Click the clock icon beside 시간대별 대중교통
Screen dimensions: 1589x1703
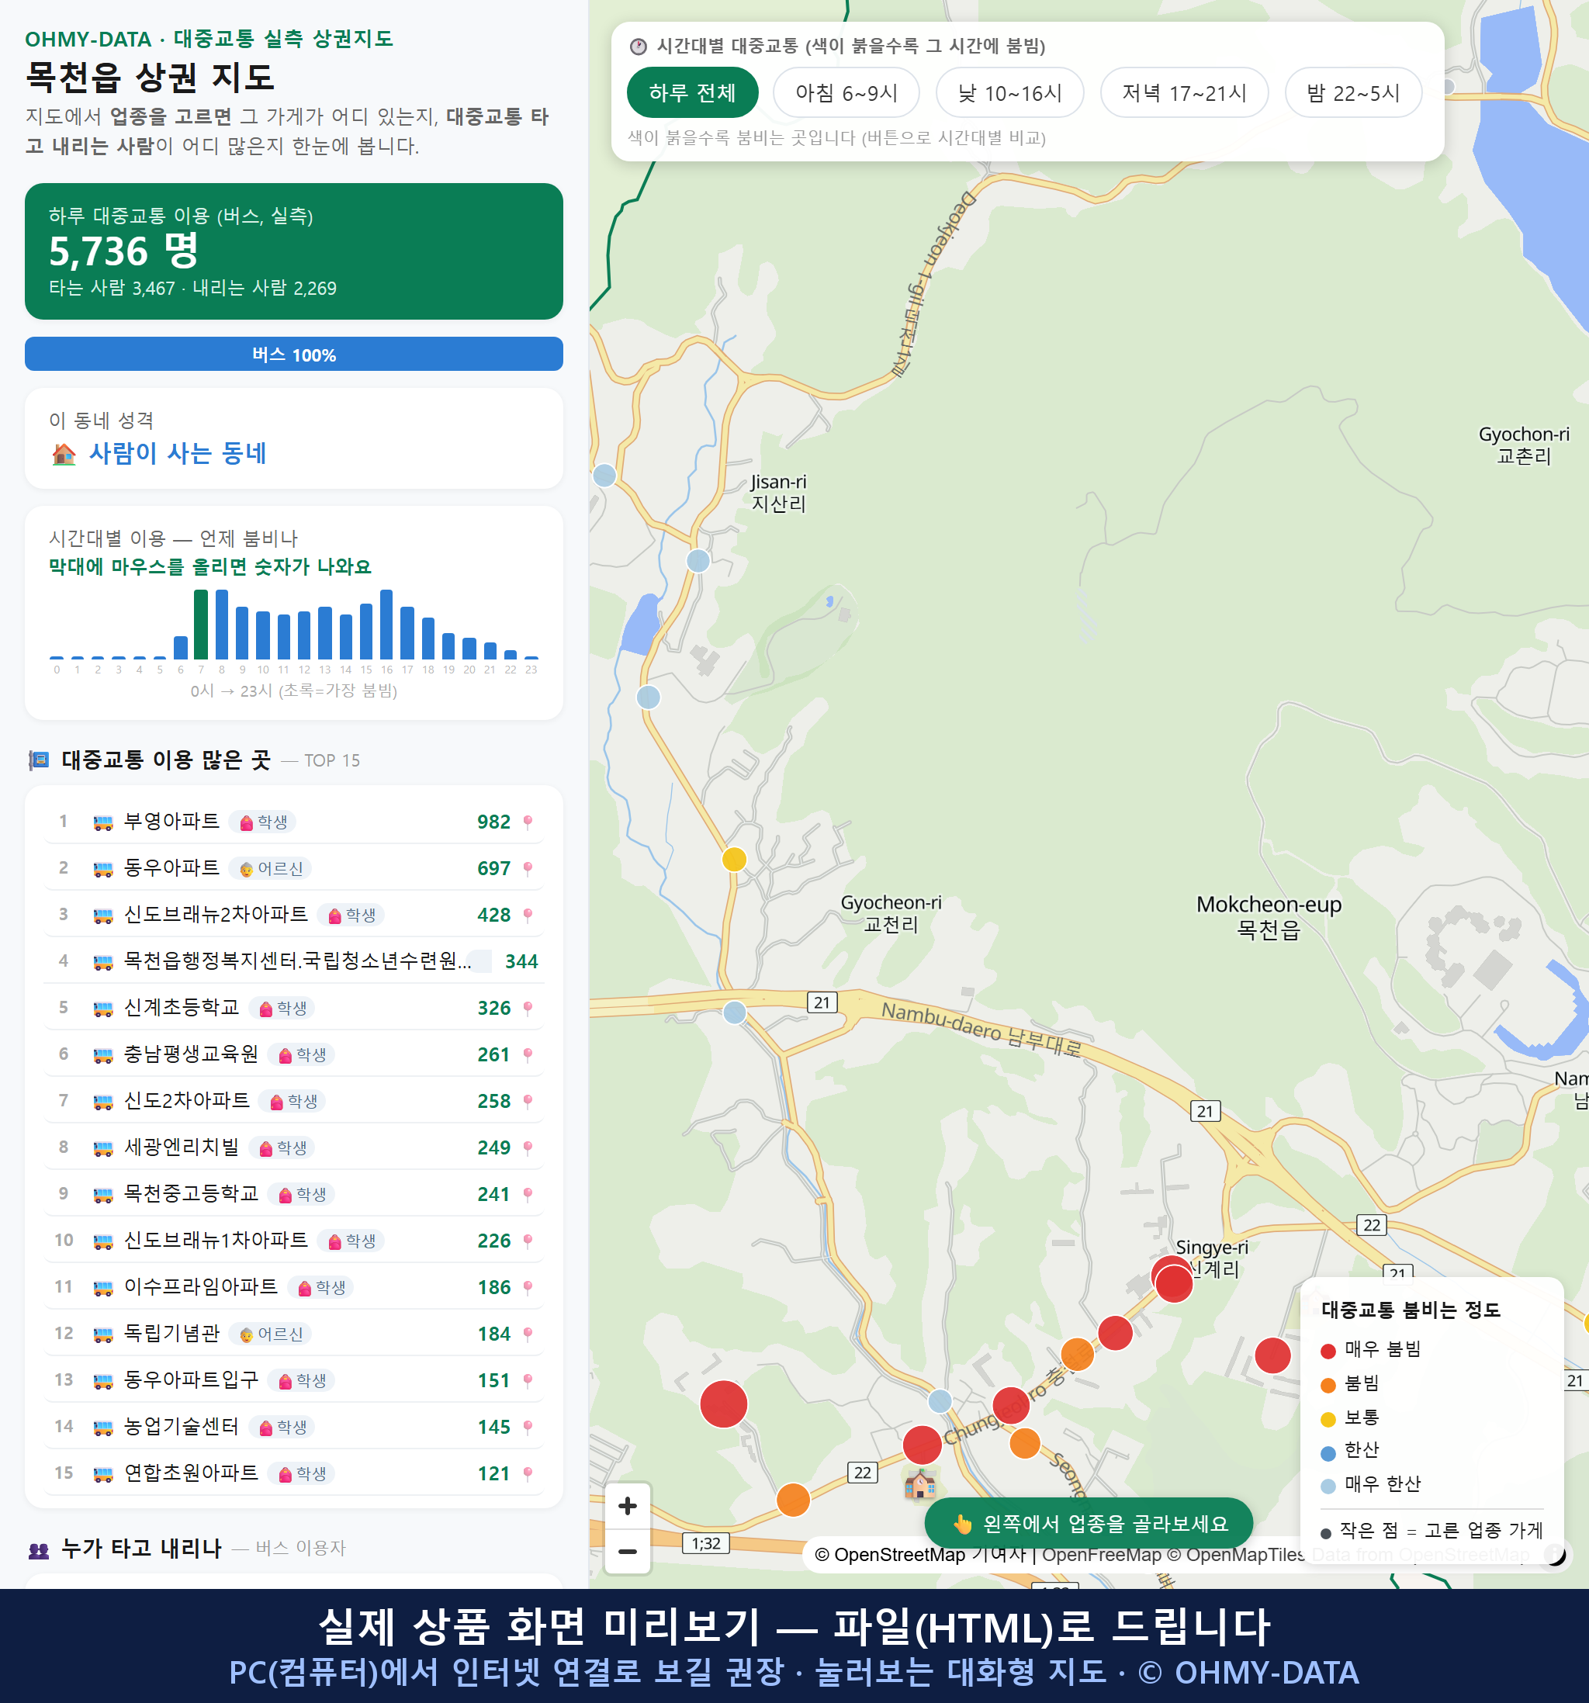click(637, 47)
